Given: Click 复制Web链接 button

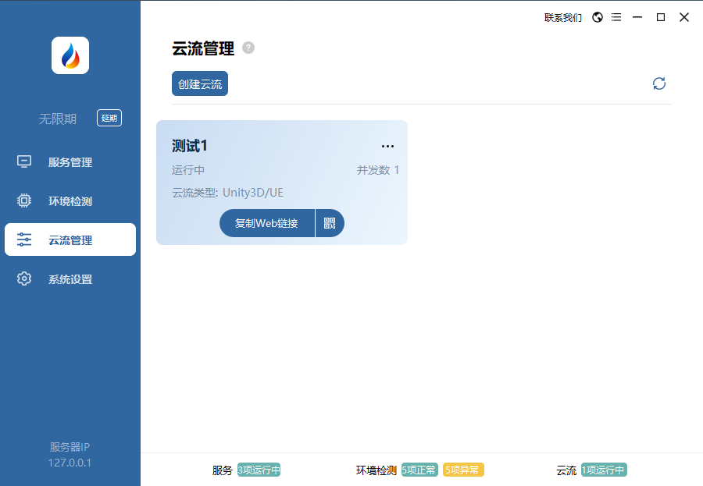Looking at the screenshot, I should click(x=266, y=223).
